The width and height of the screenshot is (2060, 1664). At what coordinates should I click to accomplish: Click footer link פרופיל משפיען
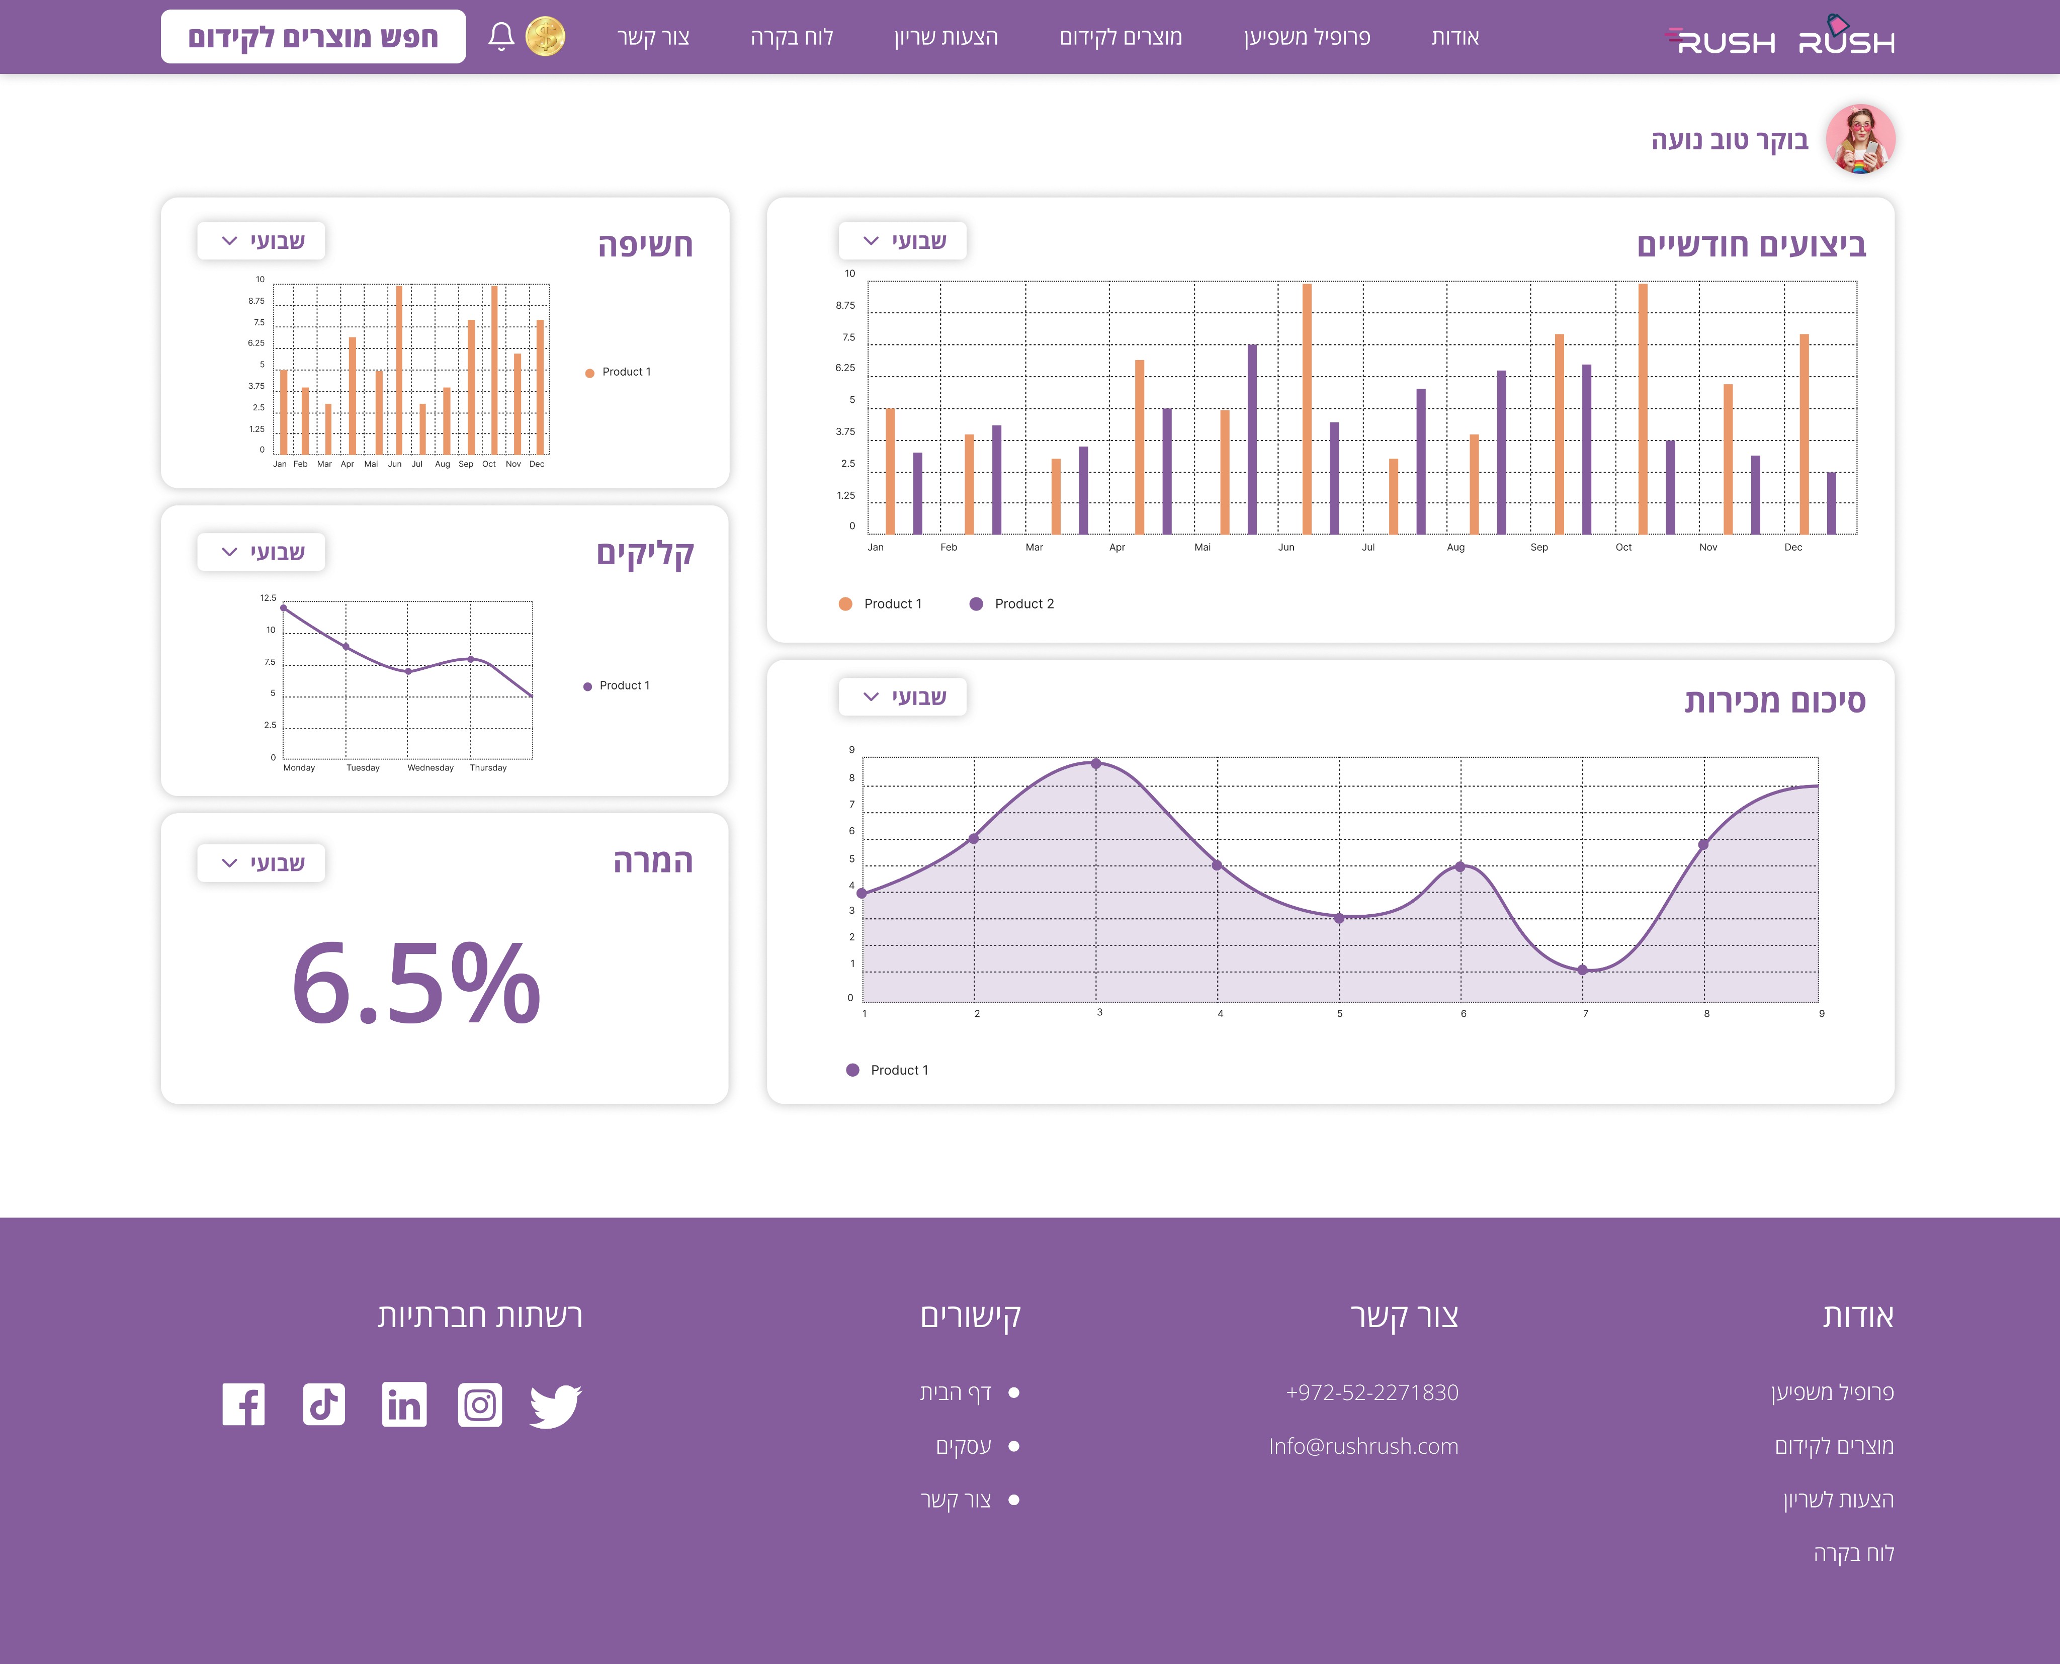(1832, 1393)
